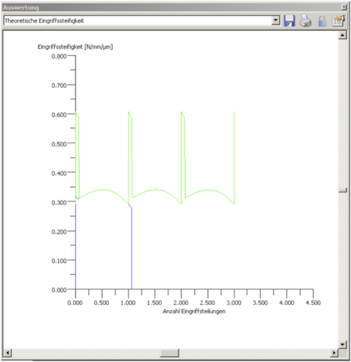Screen dimensions: 351x362
Task: Print the graphic using the printer icon
Action: tap(306, 21)
